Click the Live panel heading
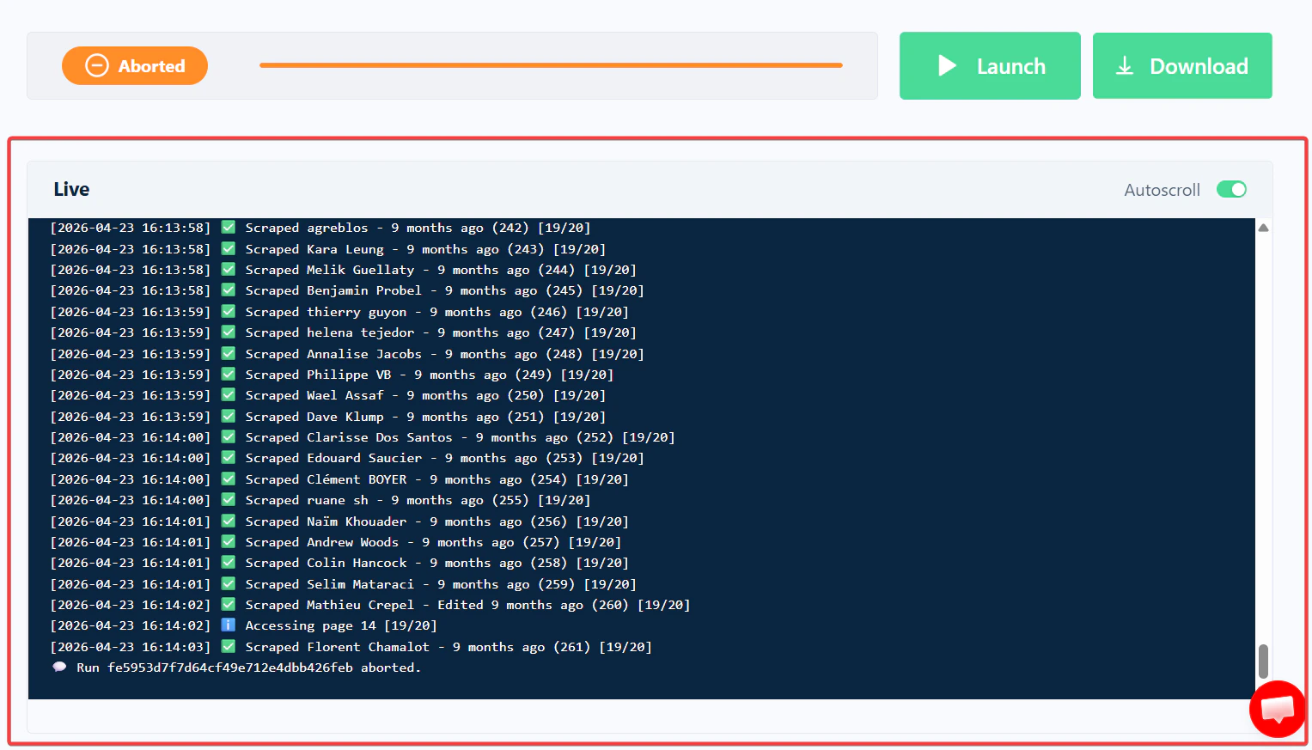The width and height of the screenshot is (1312, 750). coord(71,189)
